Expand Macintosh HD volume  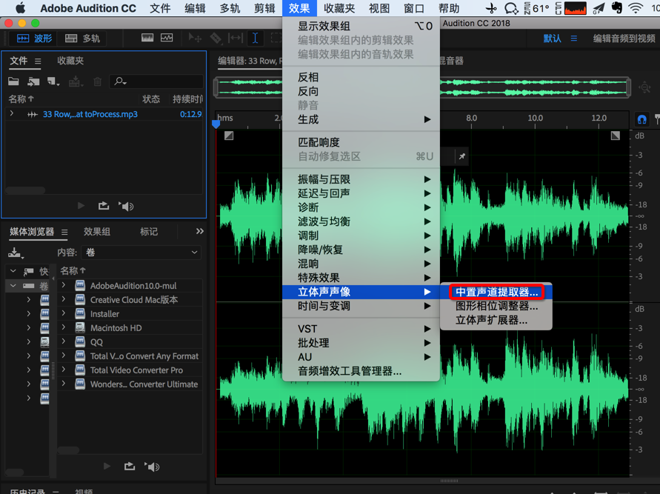[x=64, y=327]
